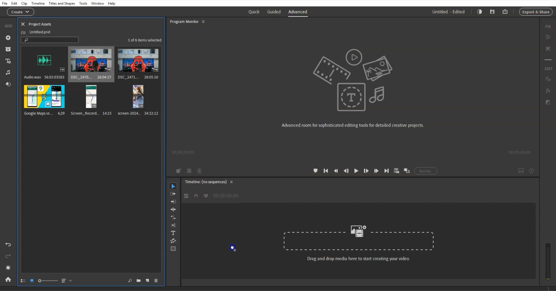The image size is (556, 291).
Task: Select the scissors split clip tool
Action: click(x=173, y=225)
